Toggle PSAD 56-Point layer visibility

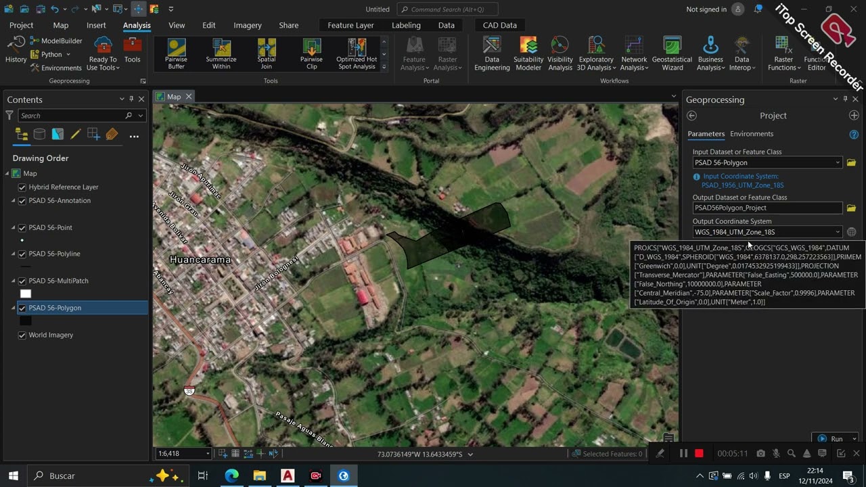pyautogui.click(x=22, y=228)
